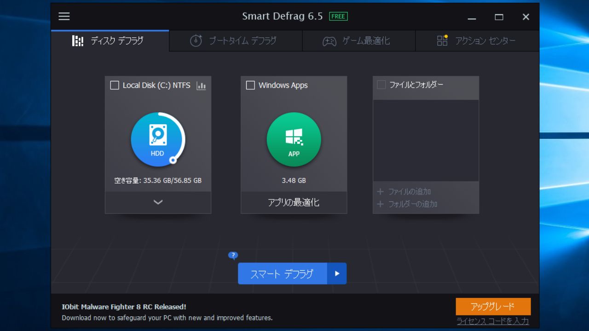Click the plus icon beside ファイルの追加

pos(380,192)
